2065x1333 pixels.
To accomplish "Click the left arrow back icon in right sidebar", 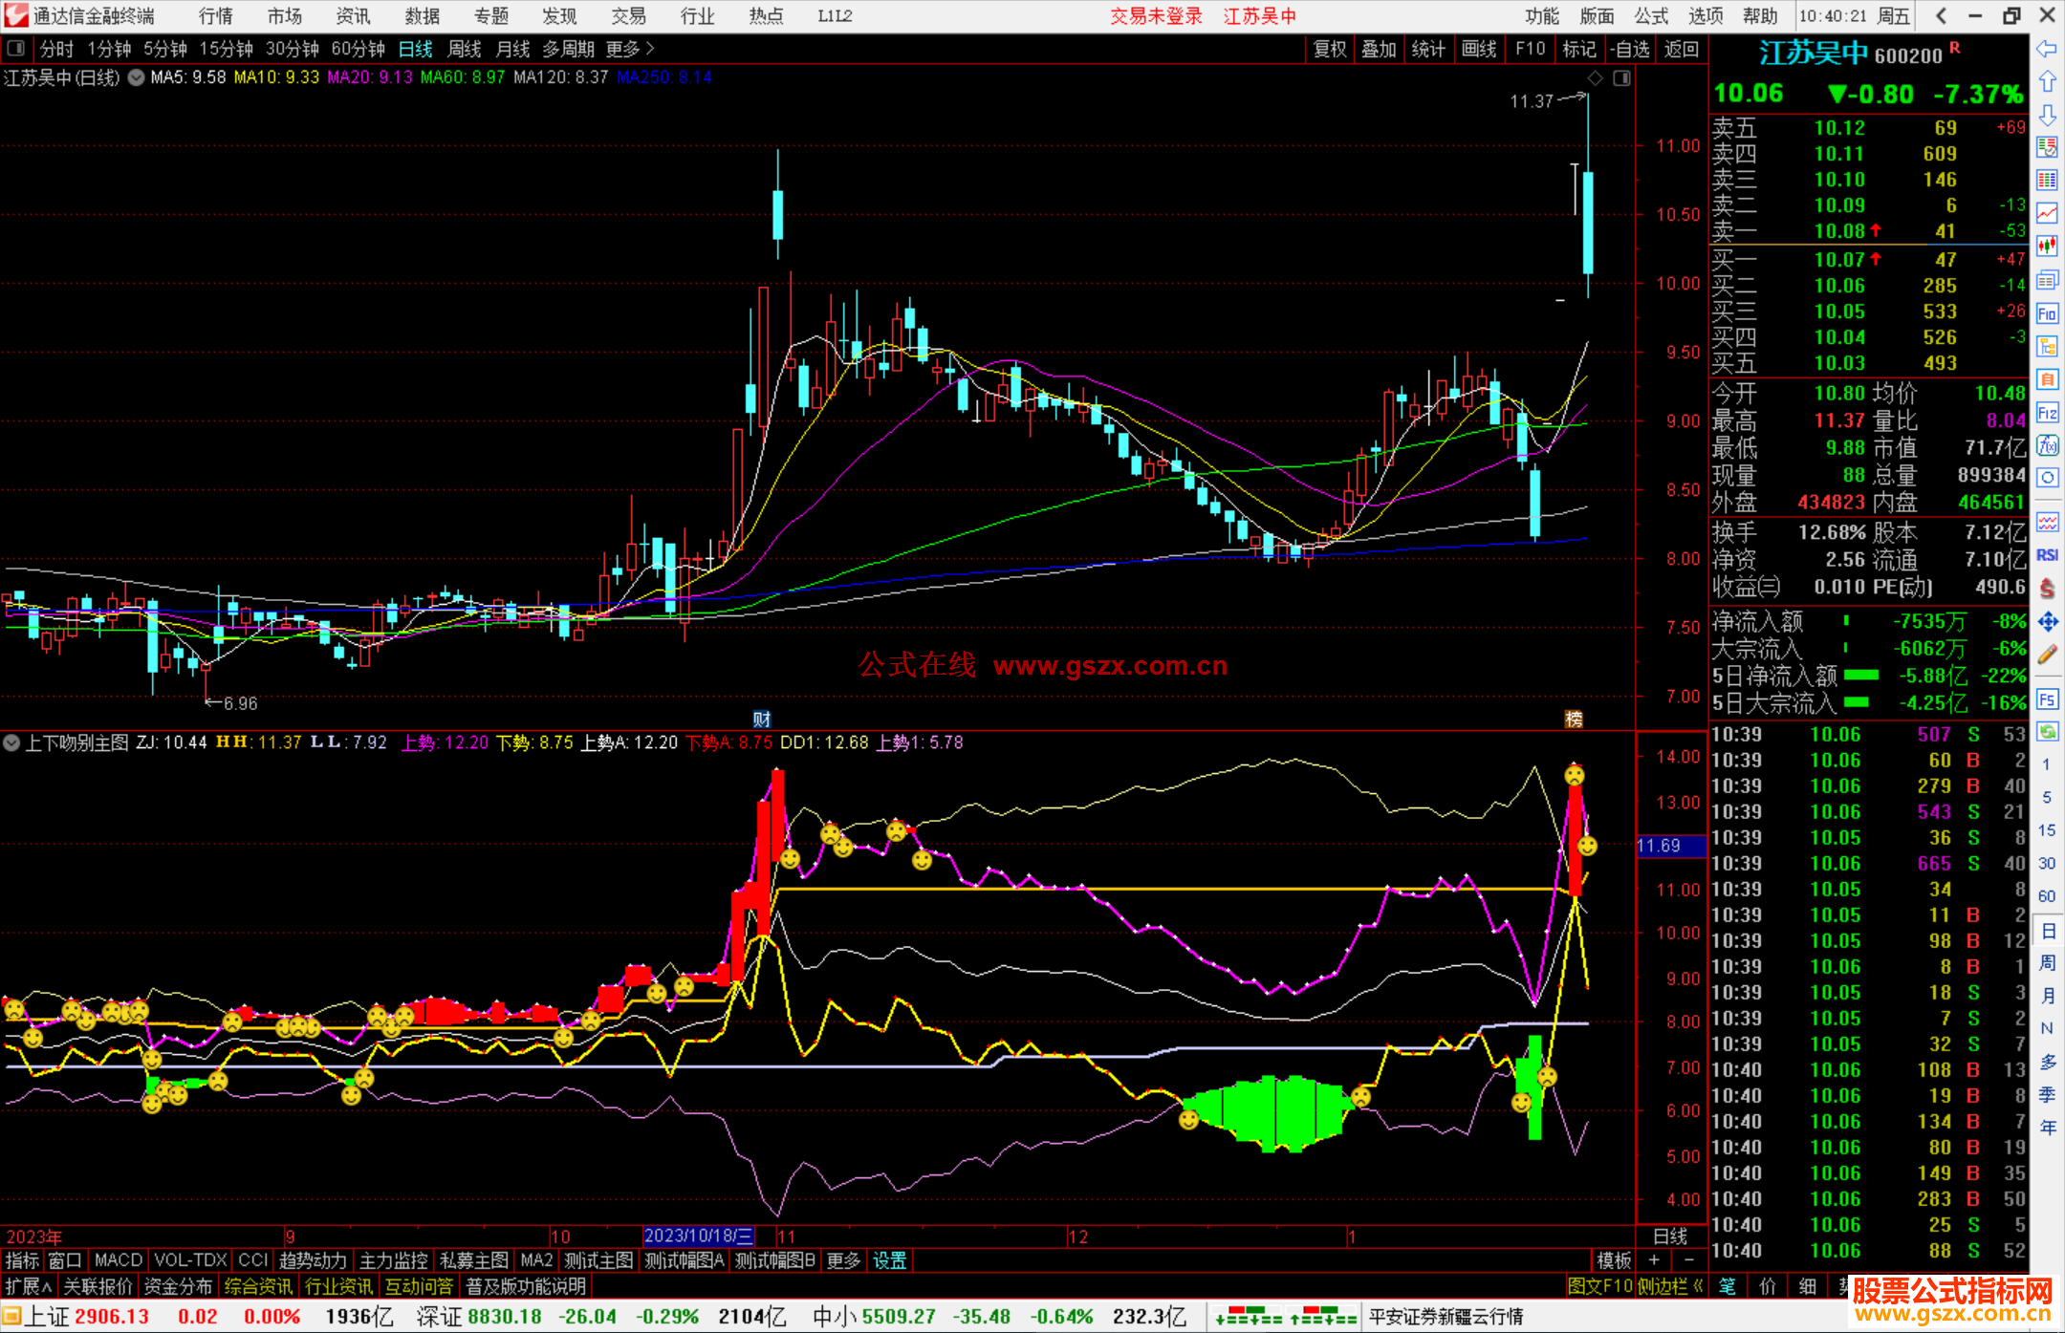I will coord(2047,49).
